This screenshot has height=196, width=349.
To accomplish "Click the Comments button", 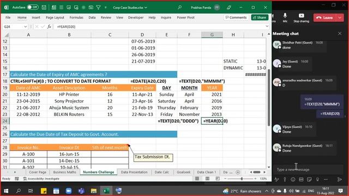I will click(x=236, y=17).
